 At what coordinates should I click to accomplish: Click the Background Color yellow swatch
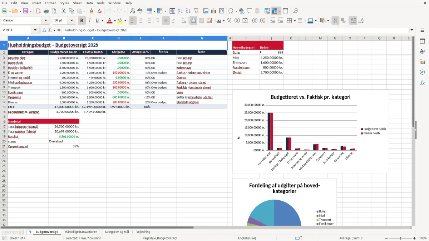tap(120, 21)
